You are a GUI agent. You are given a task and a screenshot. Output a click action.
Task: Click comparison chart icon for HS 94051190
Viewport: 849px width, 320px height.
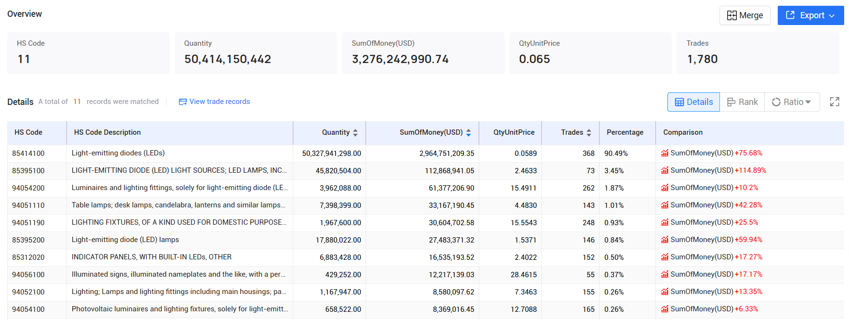tap(665, 222)
